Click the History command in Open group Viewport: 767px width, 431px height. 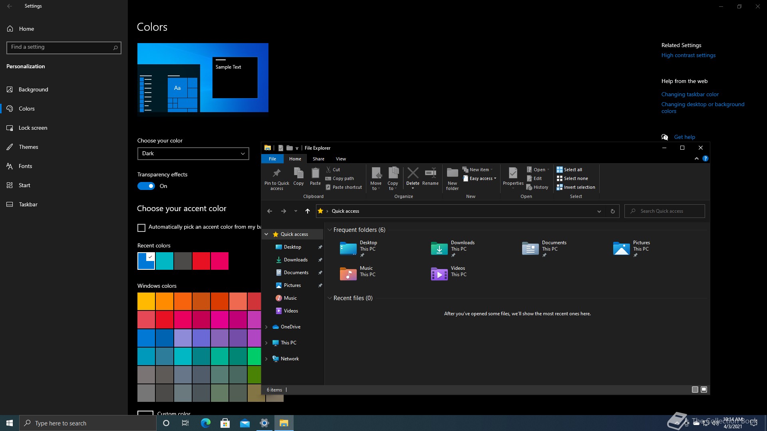click(537, 187)
